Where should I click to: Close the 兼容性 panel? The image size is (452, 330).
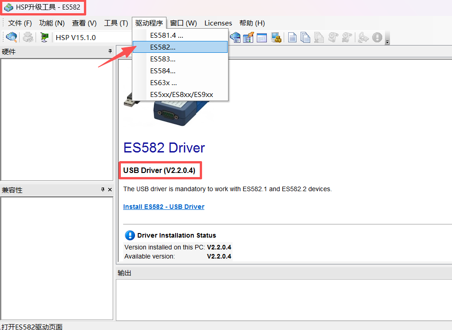[110, 190]
